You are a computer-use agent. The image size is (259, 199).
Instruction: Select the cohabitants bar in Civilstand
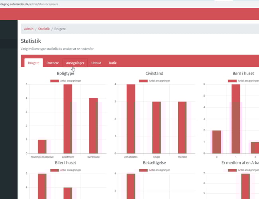131,119
